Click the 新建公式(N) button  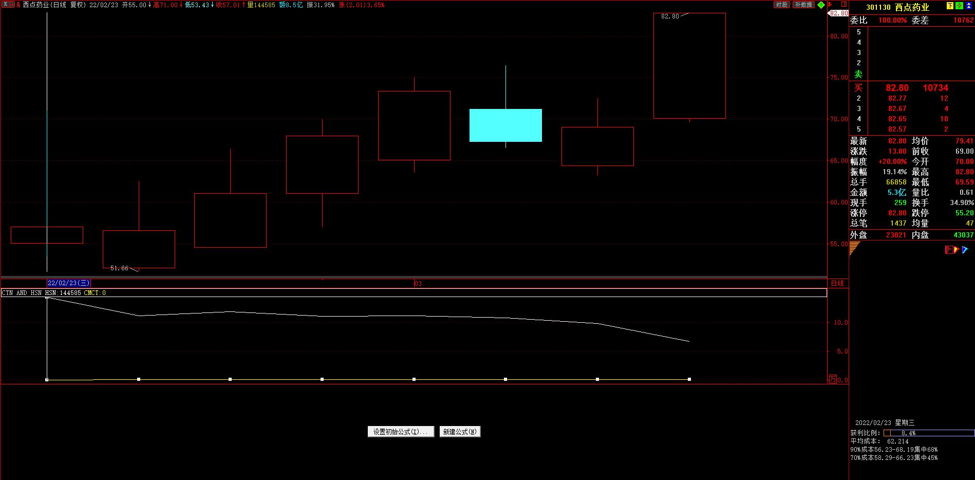pyautogui.click(x=460, y=432)
